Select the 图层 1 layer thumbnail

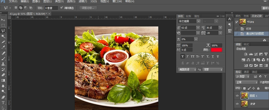point(244,96)
